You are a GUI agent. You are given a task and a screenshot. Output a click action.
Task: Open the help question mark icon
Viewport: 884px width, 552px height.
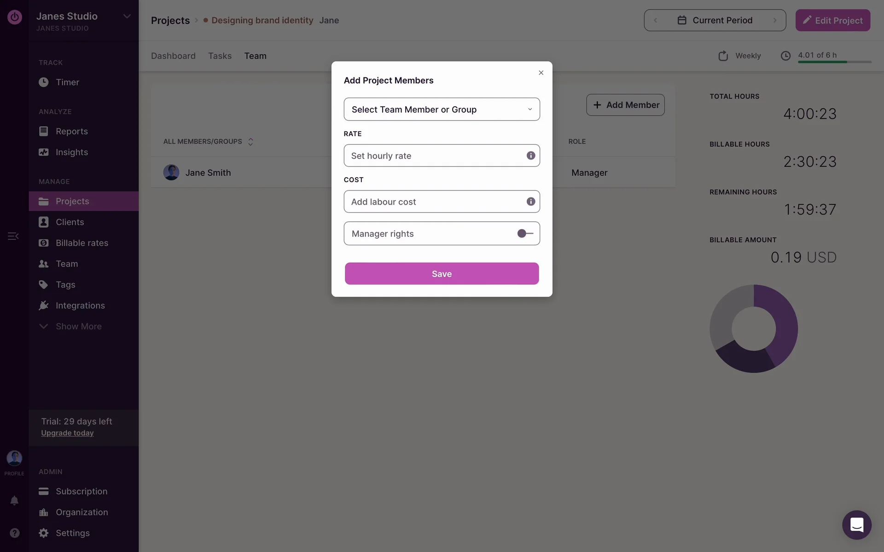click(x=15, y=533)
